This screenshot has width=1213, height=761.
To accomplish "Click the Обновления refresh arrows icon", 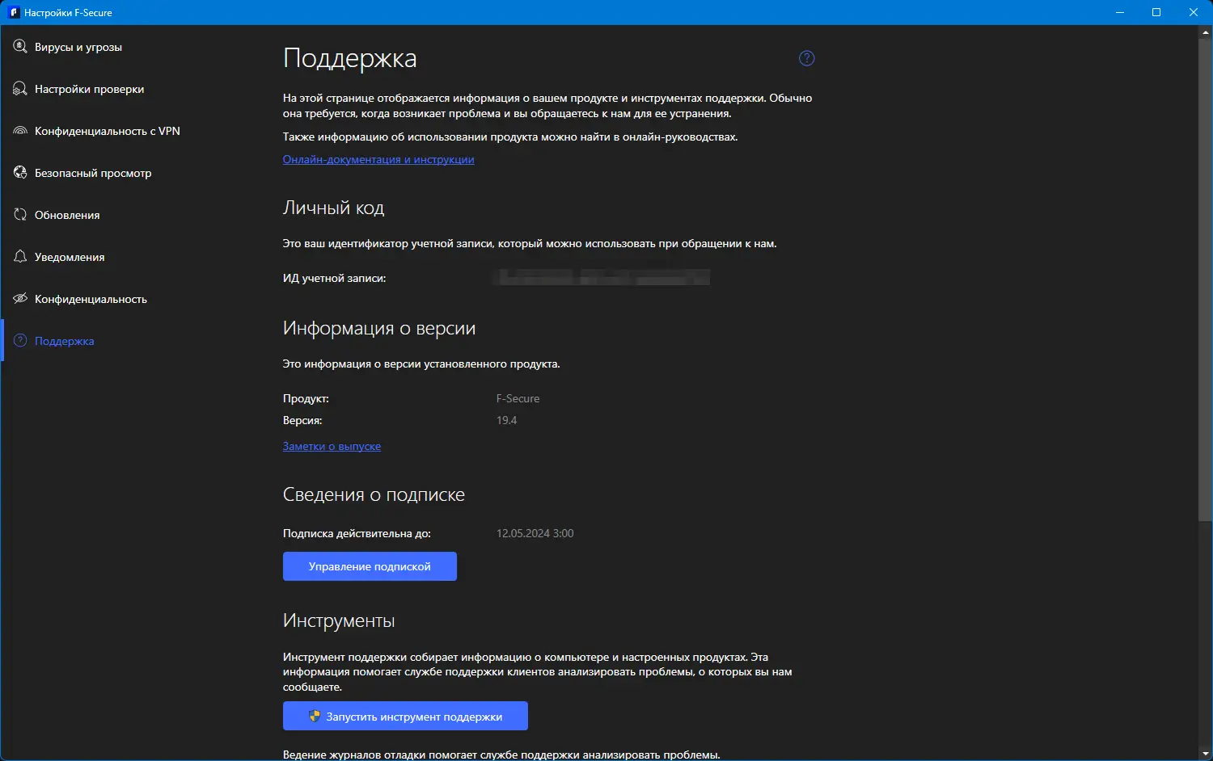I will pyautogui.click(x=20, y=215).
